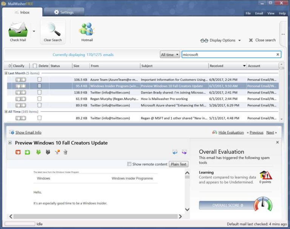
Task: Open the Hotmail account icon
Action: 87,29
